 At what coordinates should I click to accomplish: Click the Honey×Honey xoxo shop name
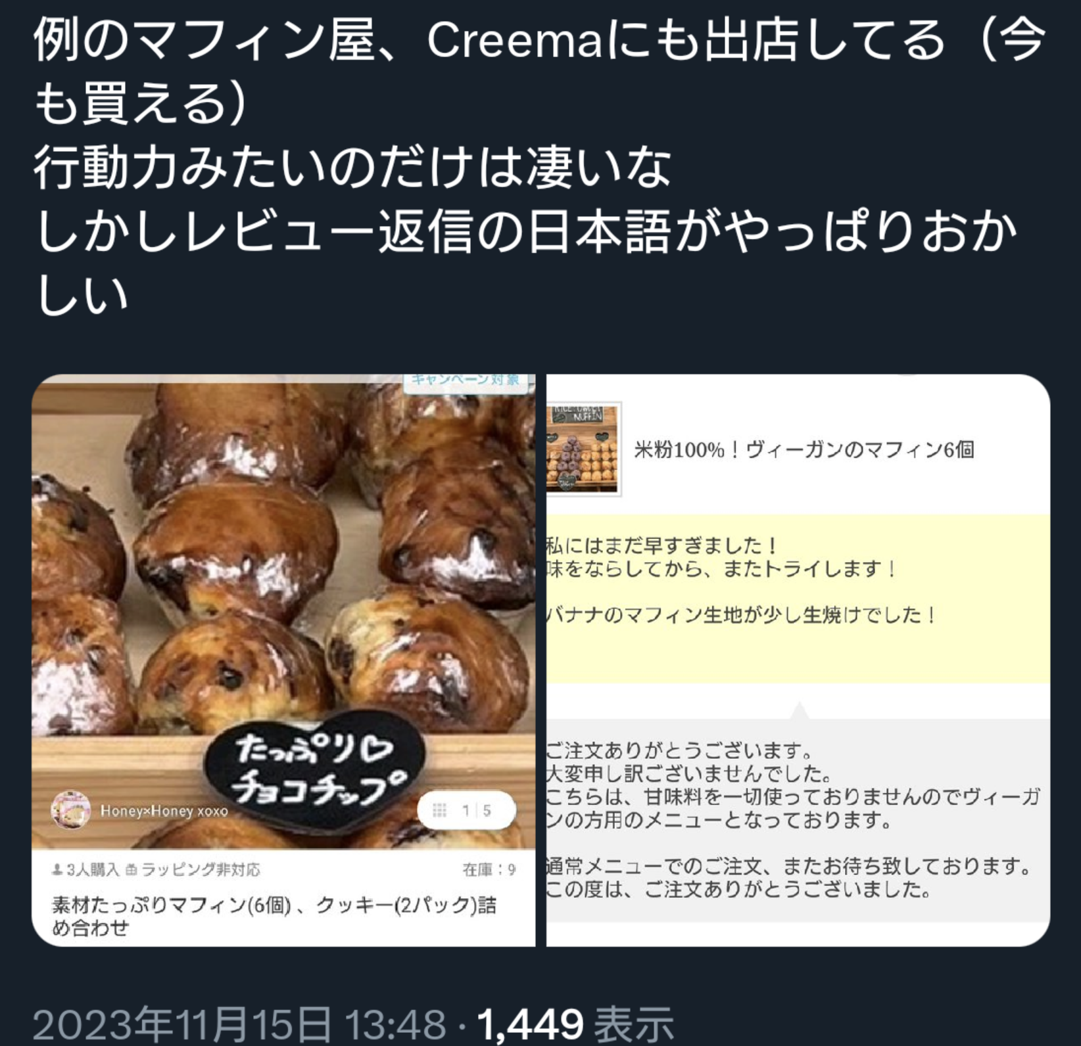164,811
